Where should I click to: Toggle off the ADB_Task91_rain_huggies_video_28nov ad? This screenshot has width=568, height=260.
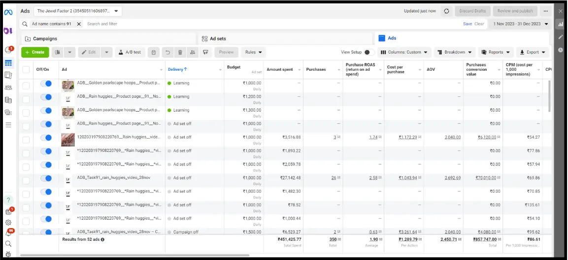tap(46, 178)
